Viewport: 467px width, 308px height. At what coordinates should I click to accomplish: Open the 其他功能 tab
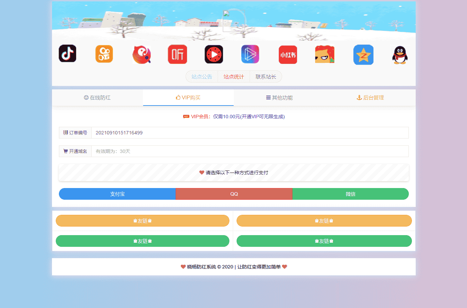(x=279, y=98)
